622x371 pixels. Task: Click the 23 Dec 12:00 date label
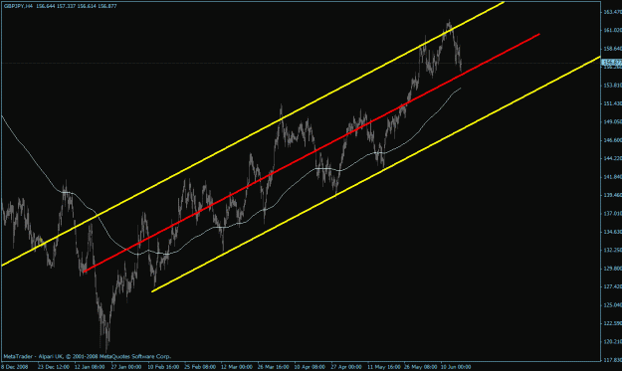[54, 367]
